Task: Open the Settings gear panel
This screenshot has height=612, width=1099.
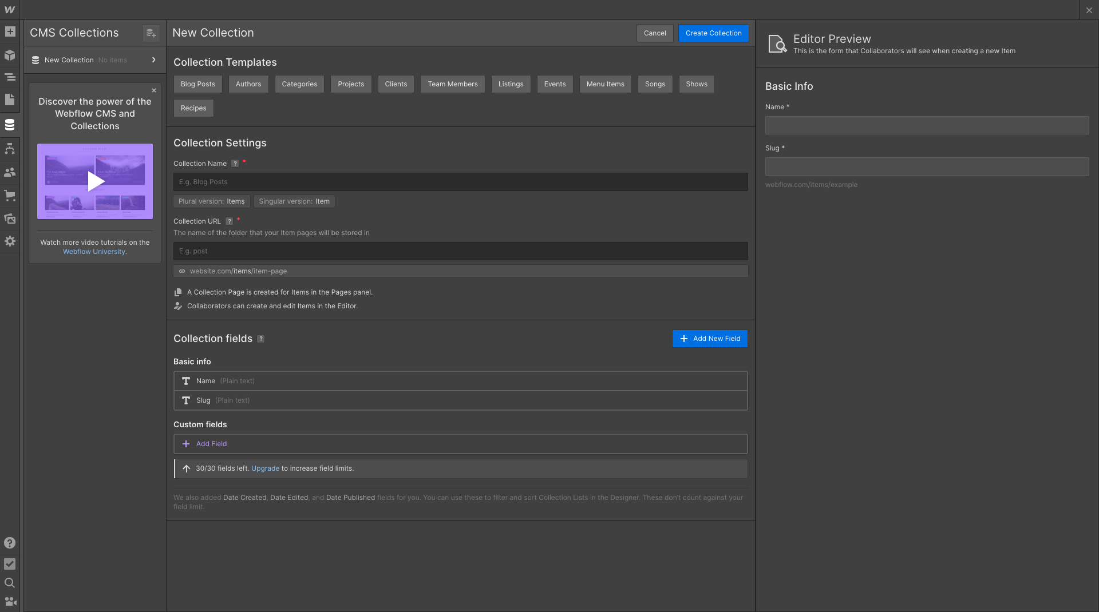Action: [10, 241]
